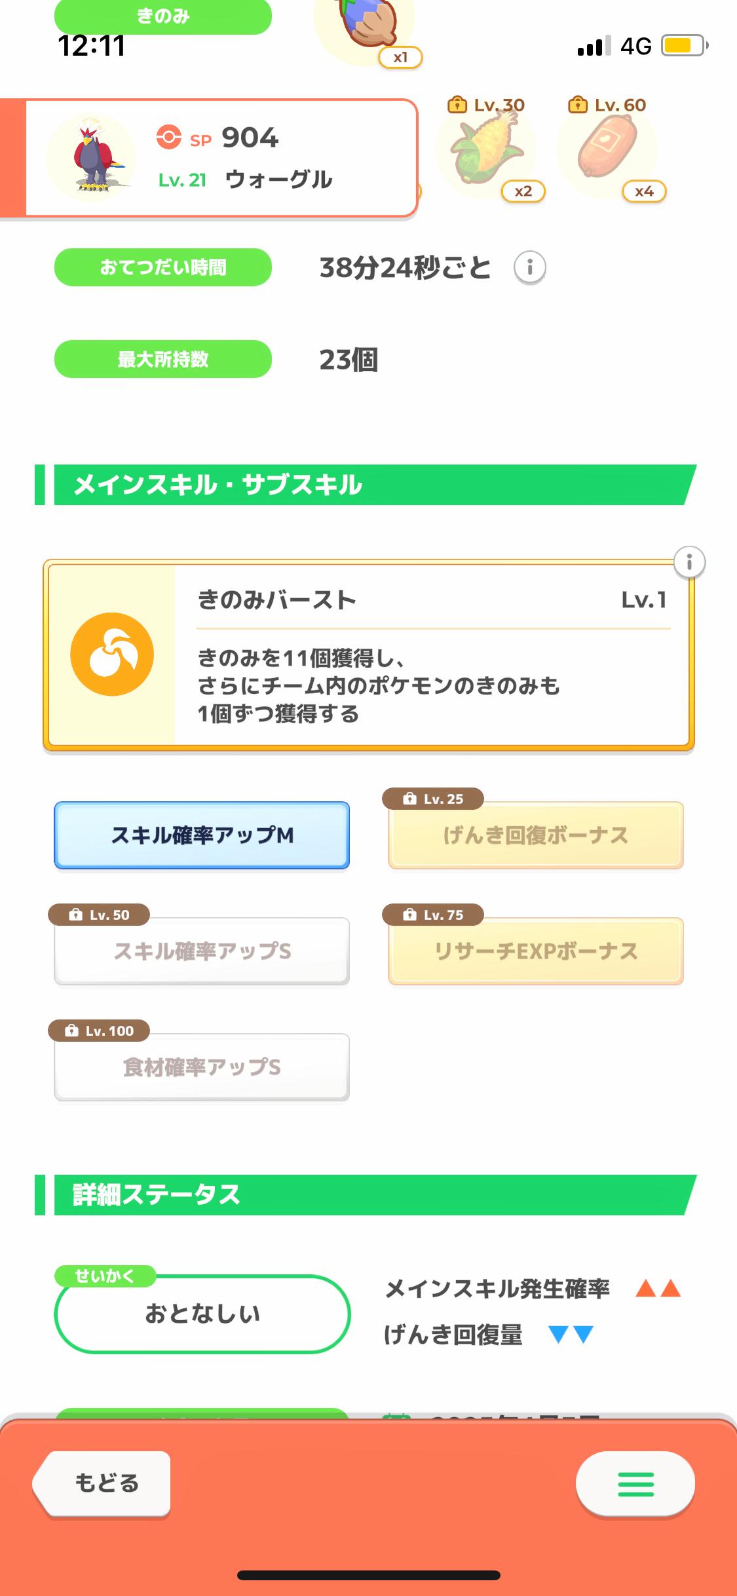Tap the おてつだい時間 green label
The width and height of the screenshot is (737, 1596).
click(x=163, y=267)
